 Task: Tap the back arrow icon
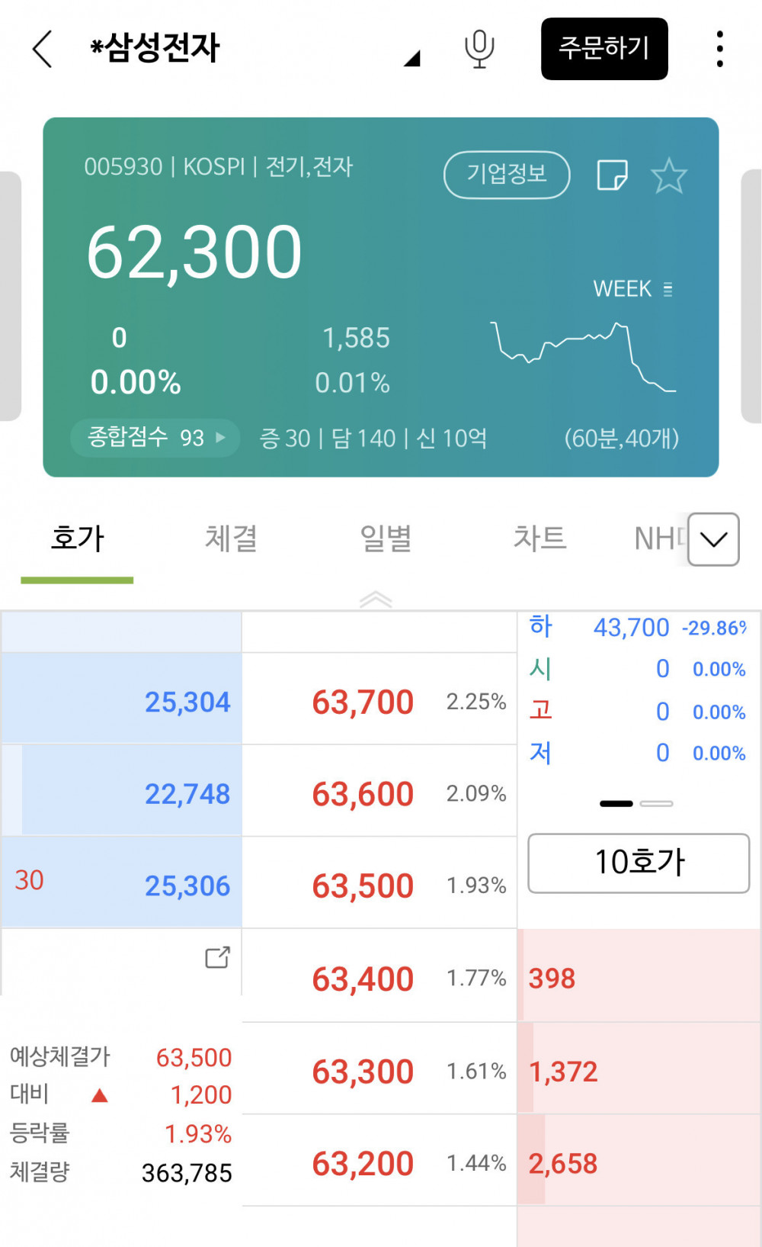point(43,49)
